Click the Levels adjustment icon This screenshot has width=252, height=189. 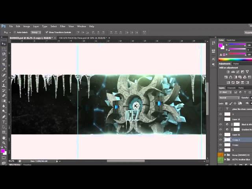coord(233,72)
